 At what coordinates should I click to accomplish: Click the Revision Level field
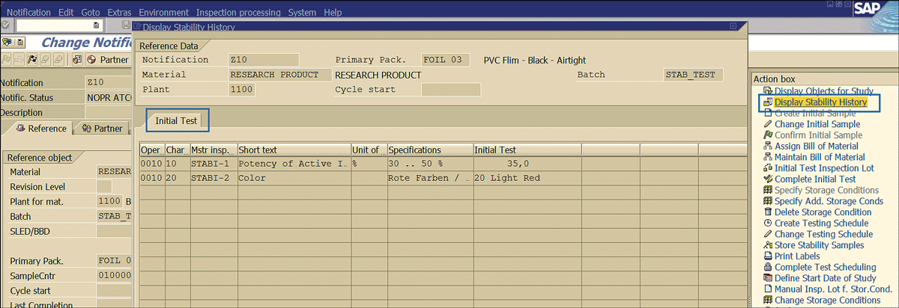[104, 186]
